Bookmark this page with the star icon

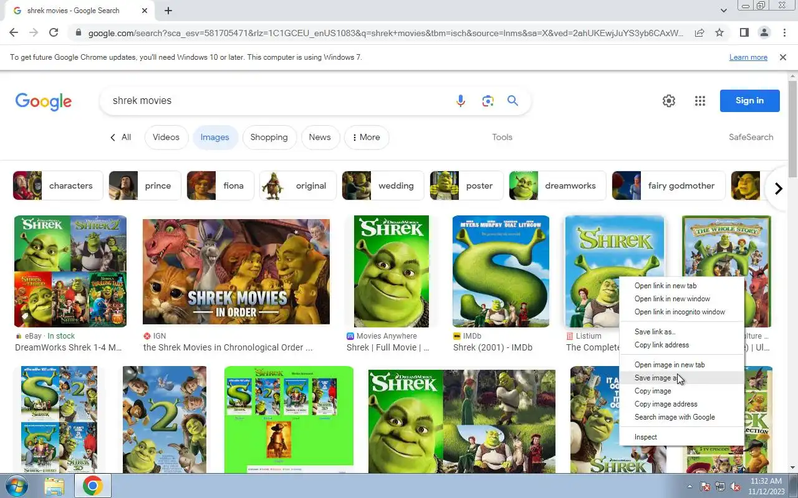[719, 32]
